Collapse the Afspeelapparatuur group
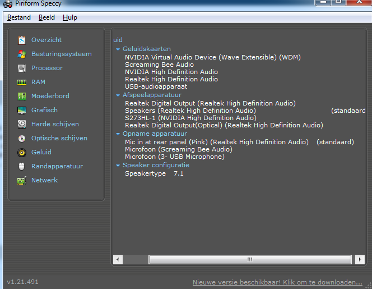This screenshot has width=372, height=289. click(x=118, y=95)
